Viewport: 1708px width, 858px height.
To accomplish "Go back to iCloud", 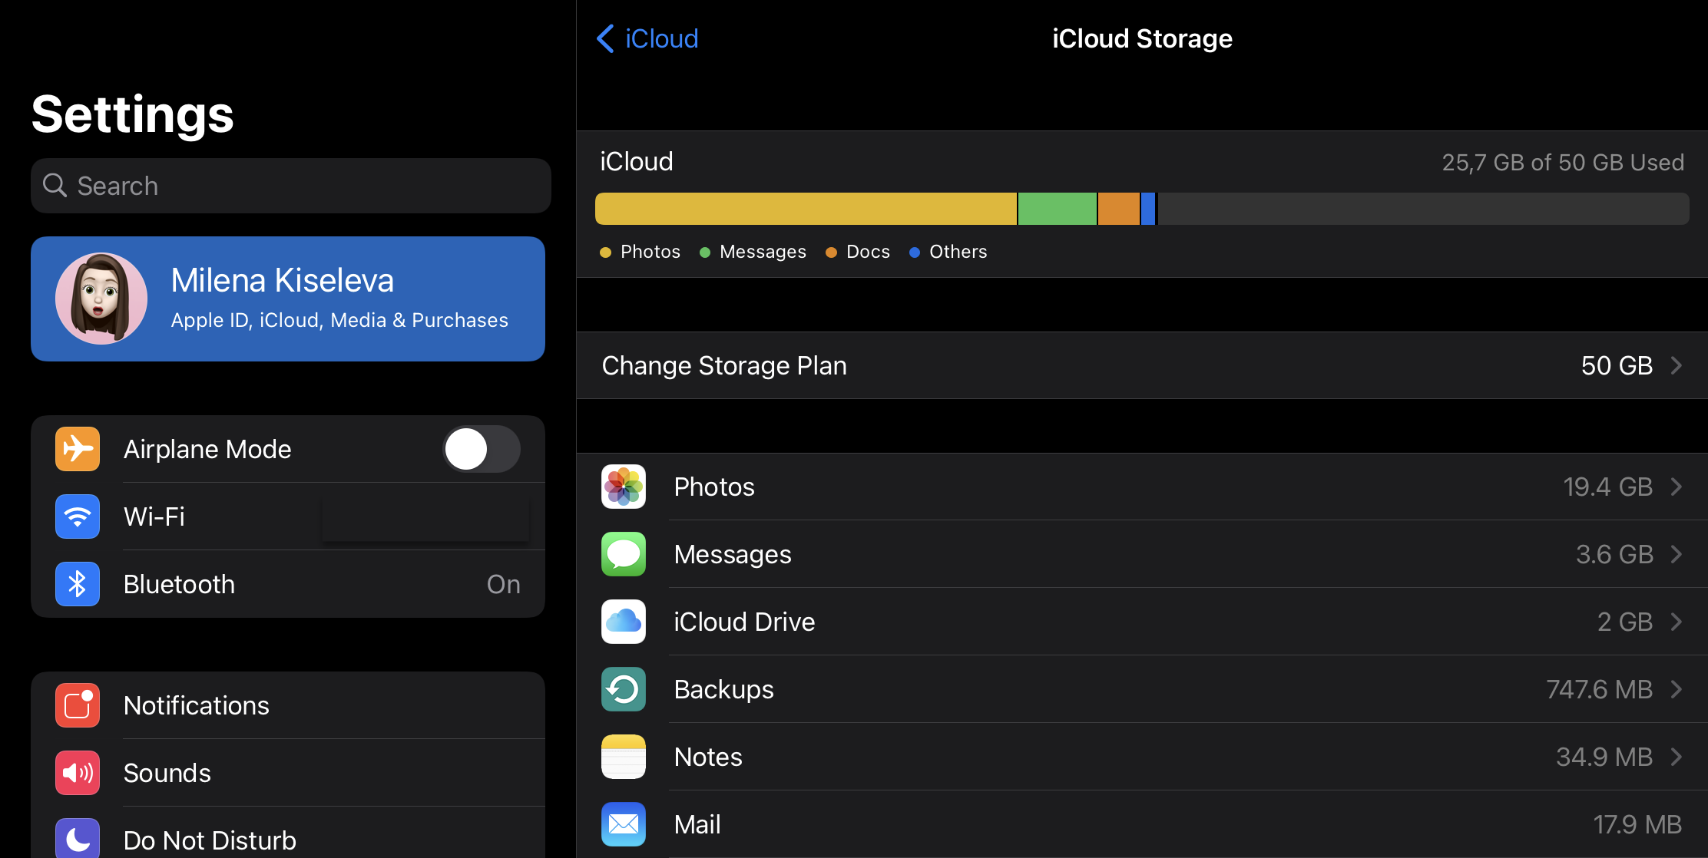I will [647, 38].
